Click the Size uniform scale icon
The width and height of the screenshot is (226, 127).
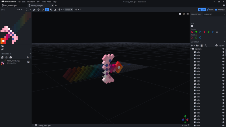click(x=192, y=26)
